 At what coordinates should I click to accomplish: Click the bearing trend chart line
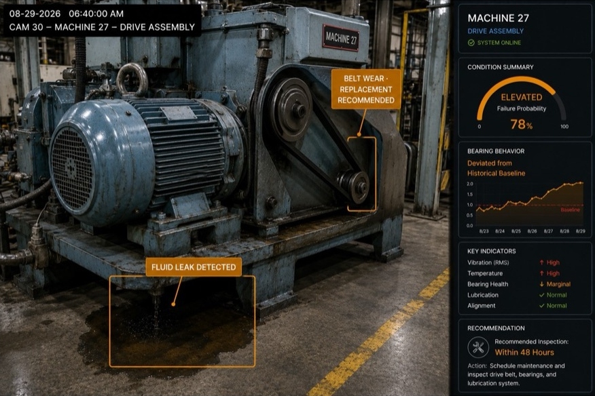[530, 199]
